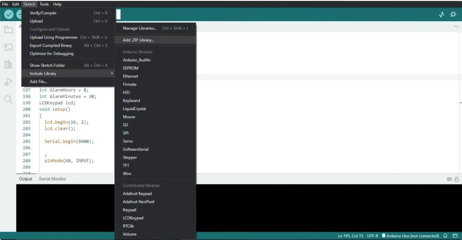This screenshot has width=462, height=240.
Task: Select Export Compiled Binary
Action: tap(68, 45)
